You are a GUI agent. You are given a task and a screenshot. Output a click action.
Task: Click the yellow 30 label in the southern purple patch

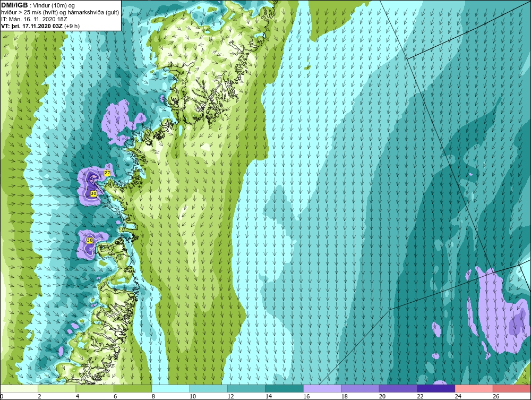89,240
